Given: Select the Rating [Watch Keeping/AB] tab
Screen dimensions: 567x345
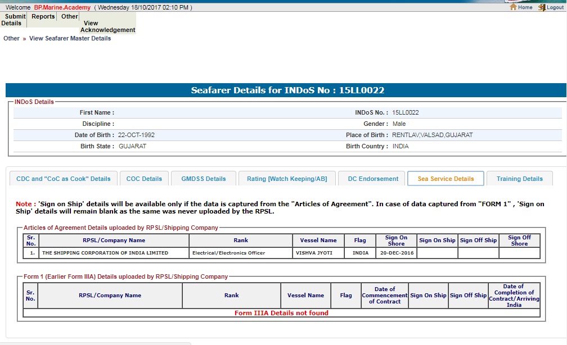Looking at the screenshot, I should pos(287,179).
